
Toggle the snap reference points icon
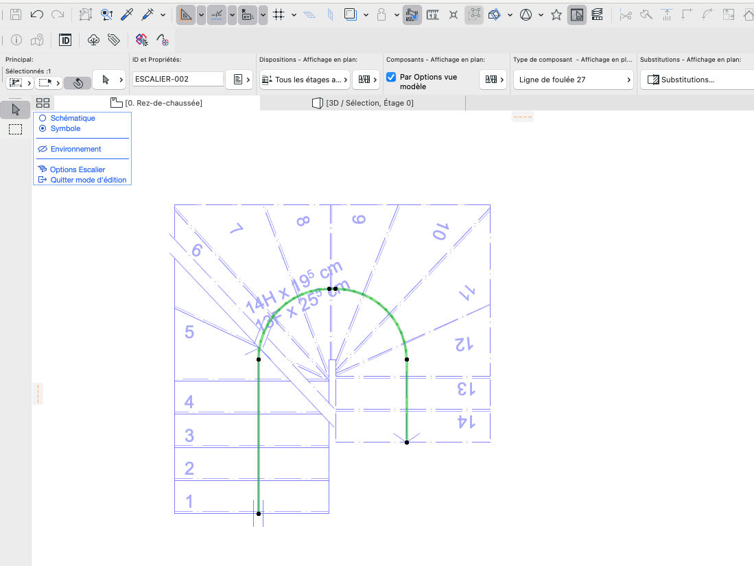click(x=217, y=15)
